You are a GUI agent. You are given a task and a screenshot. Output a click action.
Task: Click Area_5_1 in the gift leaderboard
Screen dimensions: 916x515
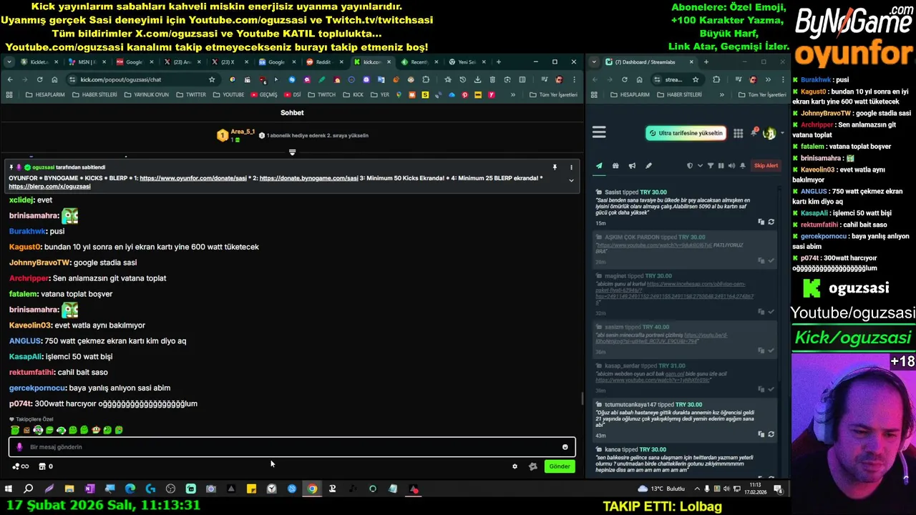pyautogui.click(x=243, y=132)
